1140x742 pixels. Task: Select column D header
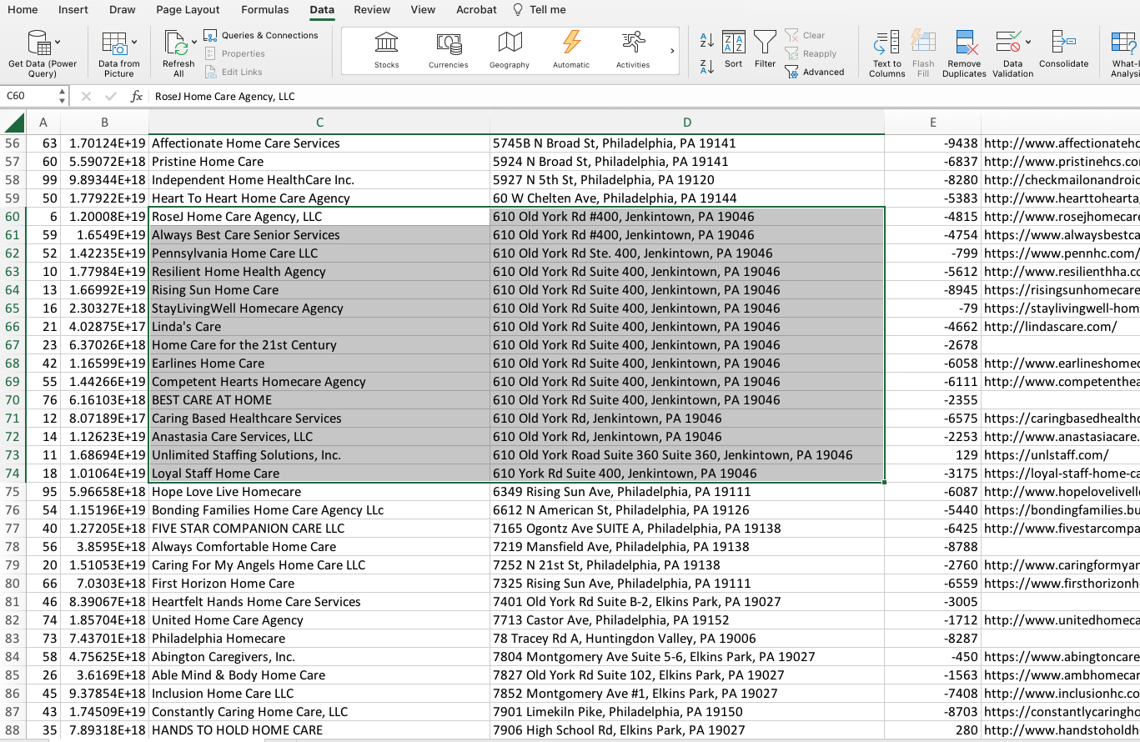point(686,123)
